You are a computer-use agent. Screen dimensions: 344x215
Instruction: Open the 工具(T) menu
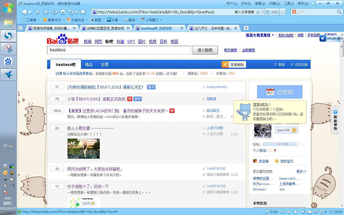click(289, 3)
